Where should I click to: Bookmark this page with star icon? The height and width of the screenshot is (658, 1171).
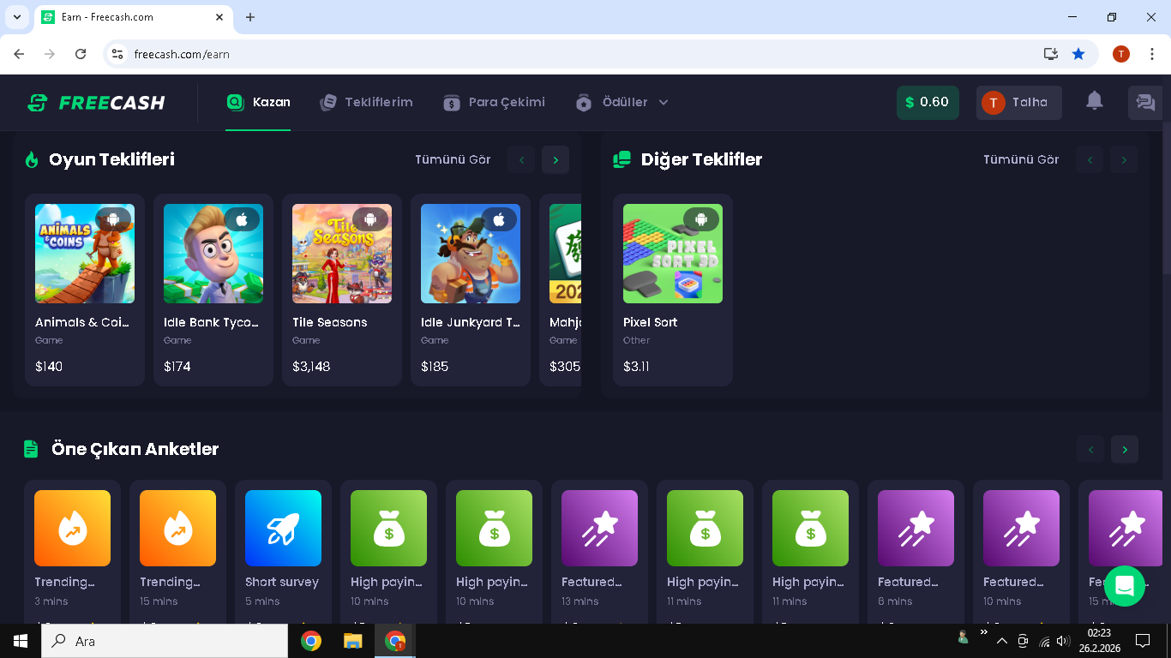[x=1078, y=54]
